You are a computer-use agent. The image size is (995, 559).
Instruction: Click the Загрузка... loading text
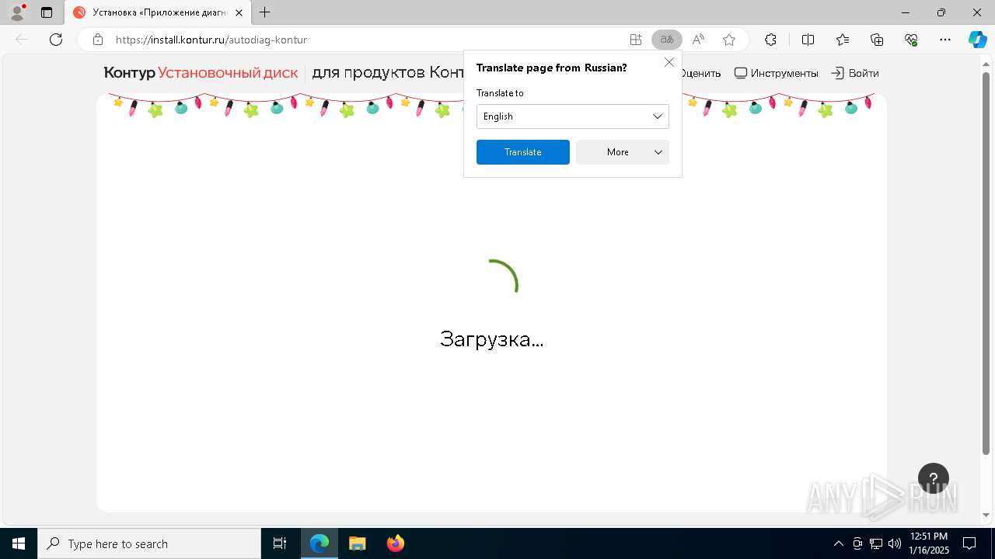491,339
